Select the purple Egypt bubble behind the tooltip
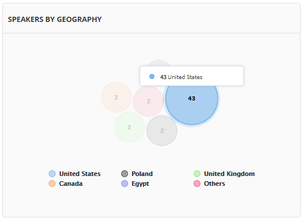This screenshot has width=303, height=221. click(x=159, y=63)
